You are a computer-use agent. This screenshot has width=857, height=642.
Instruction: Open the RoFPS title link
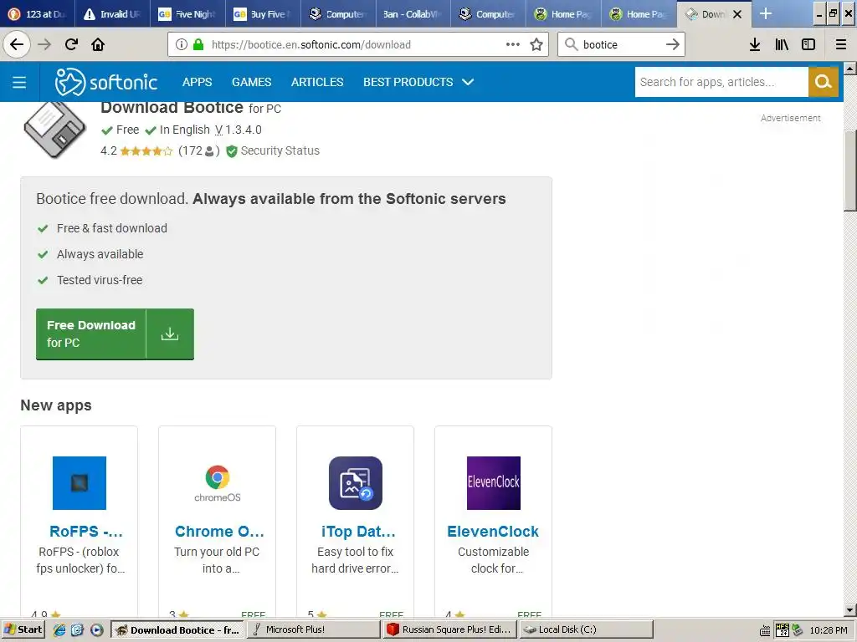tap(86, 531)
